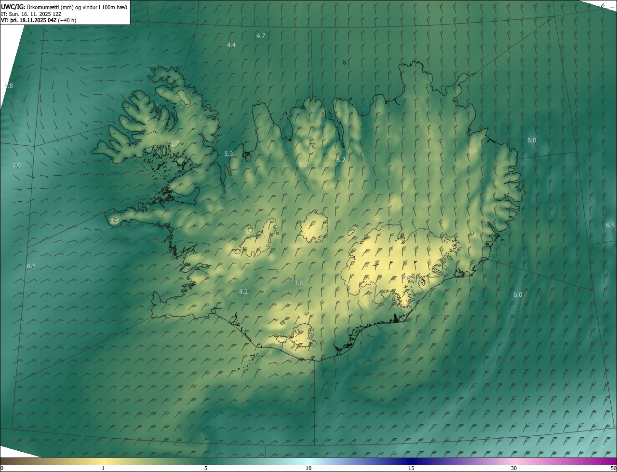Click the map title 'Úrkomumætti (mm) og vindur í 100m hæð'
Viewport: 617px width, 472px height.
tap(76, 7)
